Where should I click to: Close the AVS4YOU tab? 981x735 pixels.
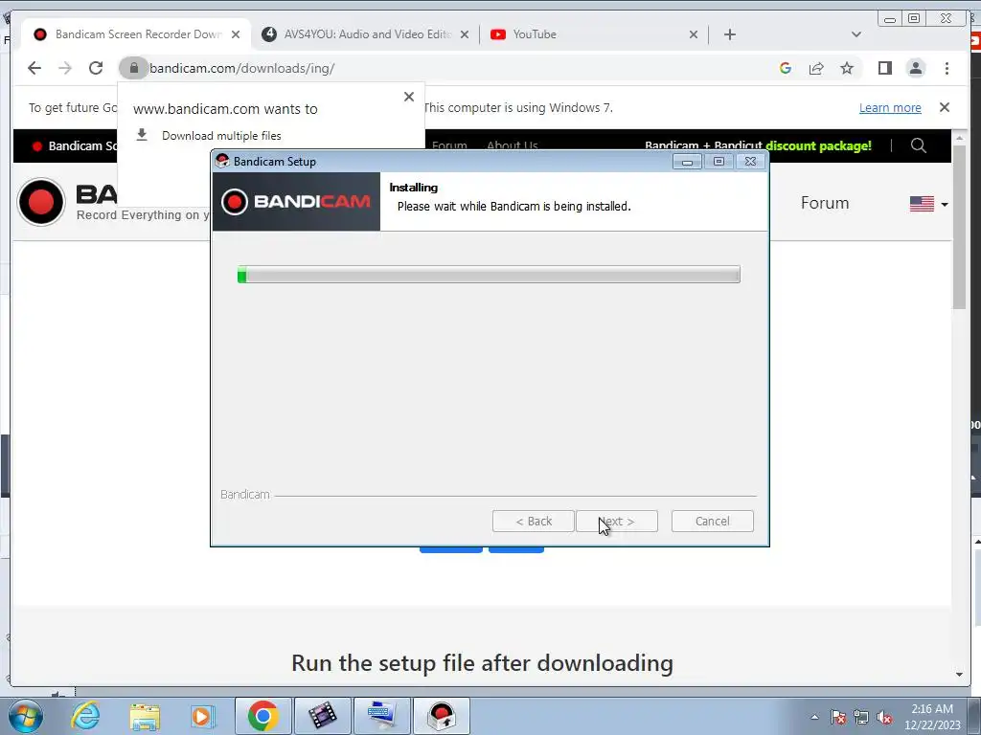pyautogui.click(x=465, y=34)
